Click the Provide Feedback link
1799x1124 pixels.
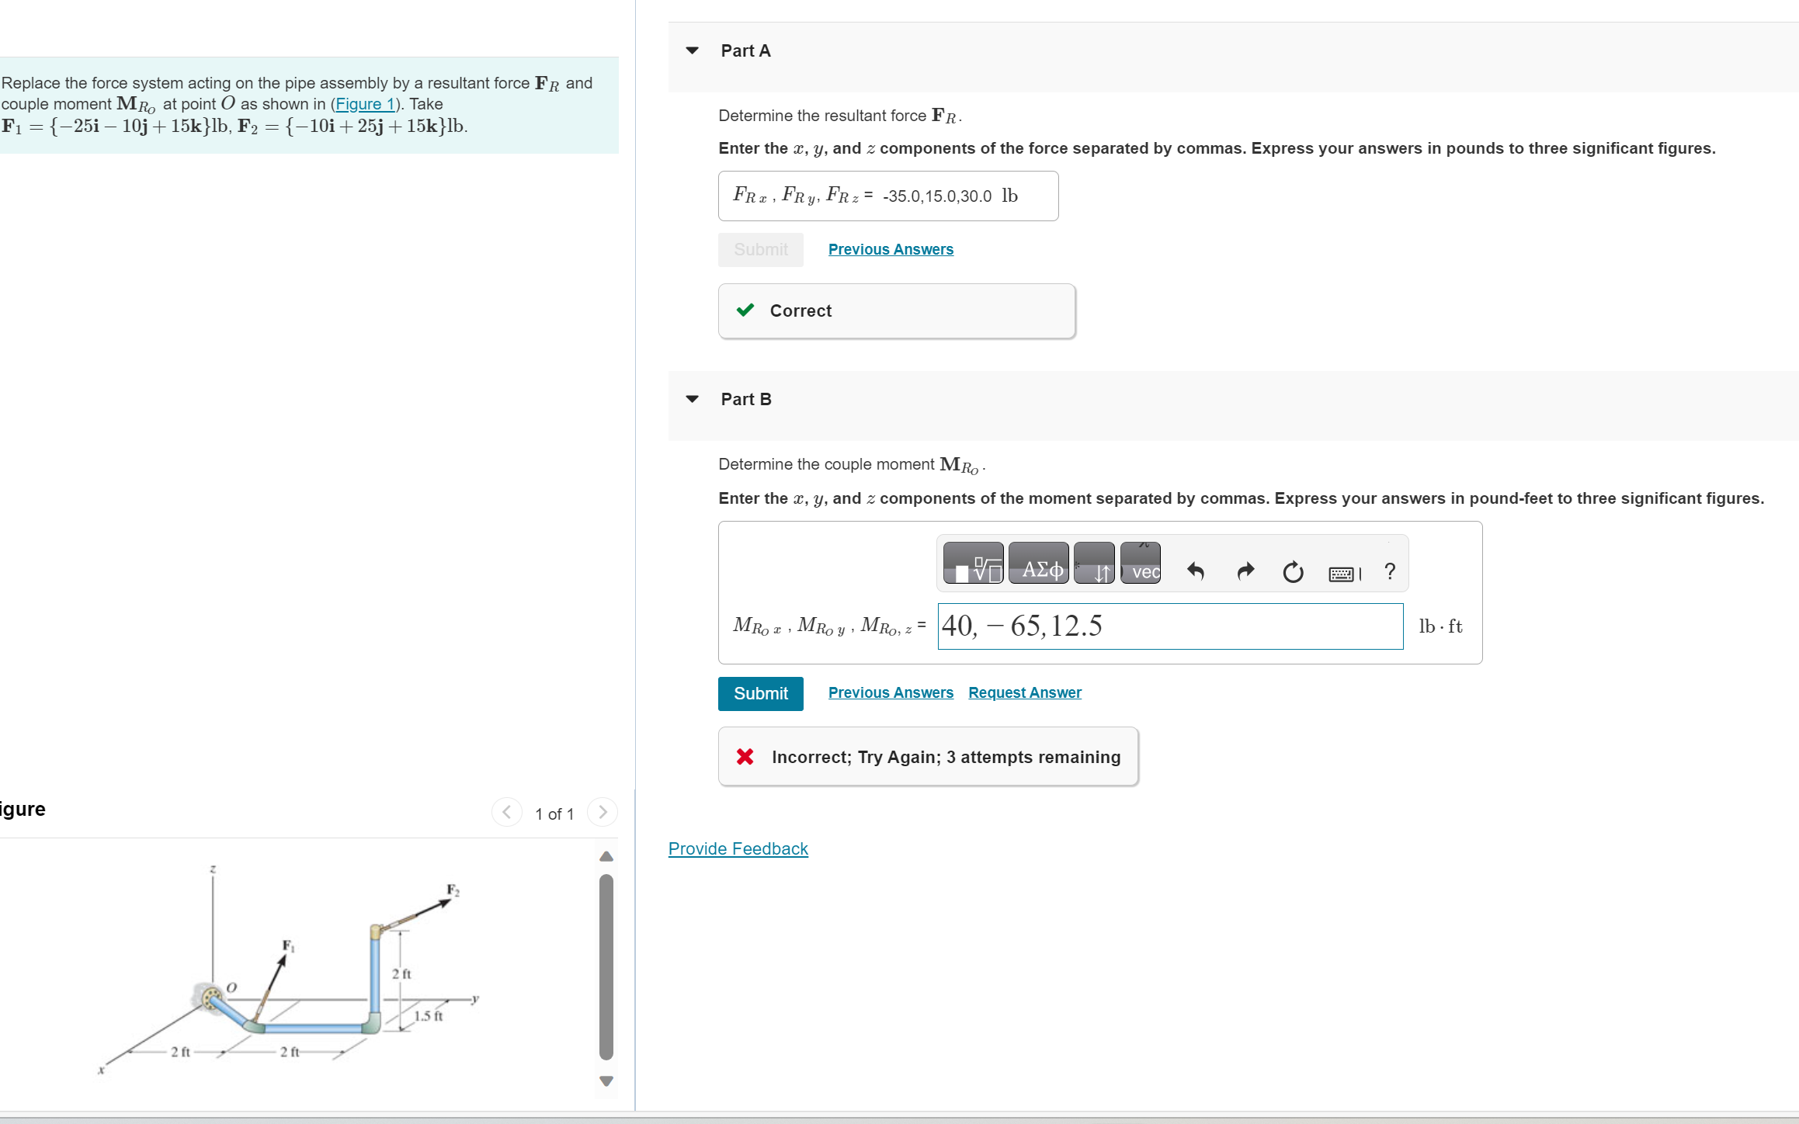point(738,848)
